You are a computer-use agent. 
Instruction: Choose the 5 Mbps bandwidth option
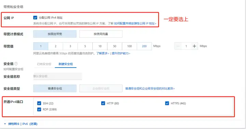tap(85, 46)
